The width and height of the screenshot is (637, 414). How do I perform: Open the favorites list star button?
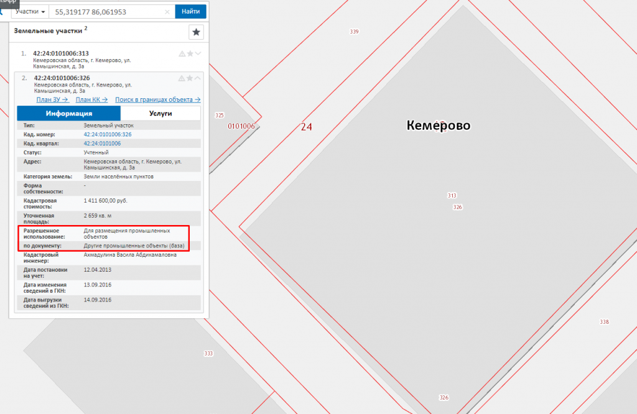(x=196, y=32)
